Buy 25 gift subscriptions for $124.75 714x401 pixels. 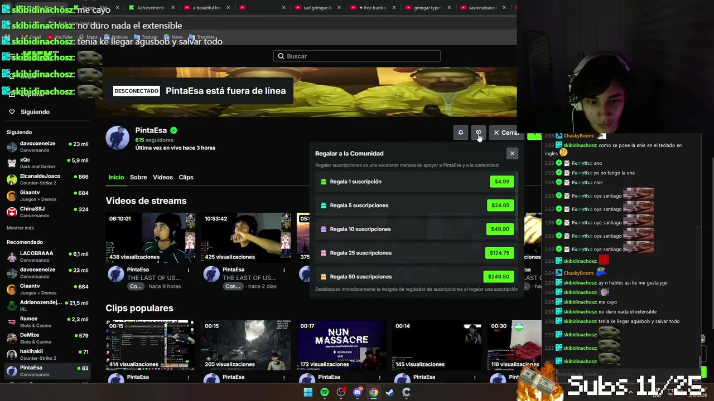499,253
